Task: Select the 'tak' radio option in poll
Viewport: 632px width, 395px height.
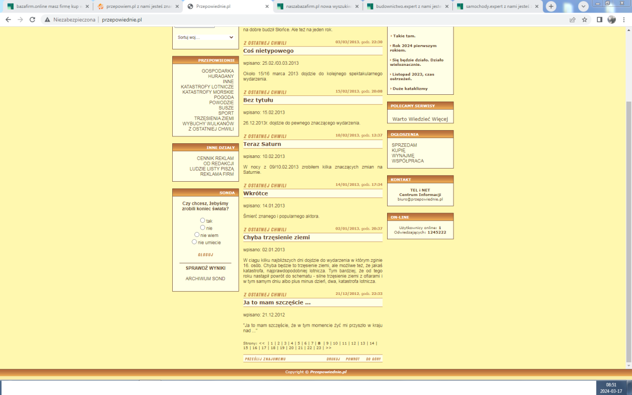Action: click(203, 220)
